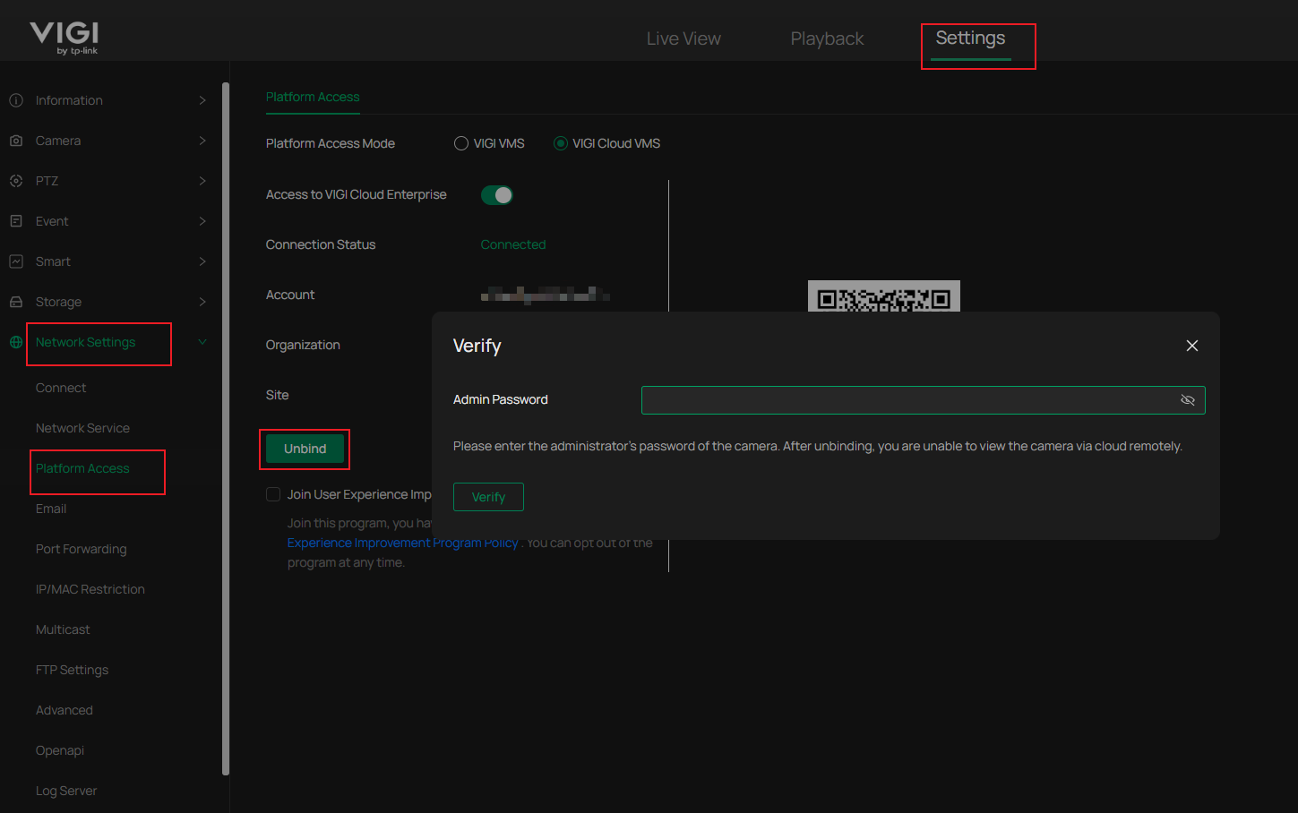
Task: Expand the Storage menu chevron
Action: tap(202, 302)
